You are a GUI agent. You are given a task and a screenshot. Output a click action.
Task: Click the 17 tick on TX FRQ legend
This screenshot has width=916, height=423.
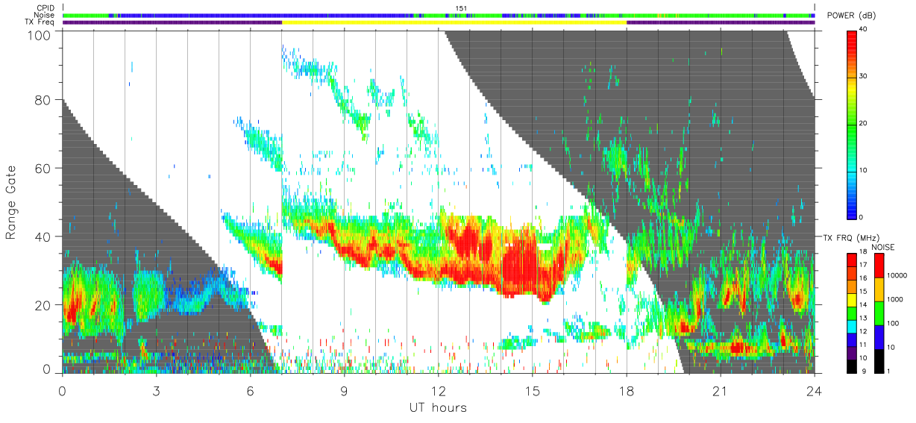click(863, 265)
